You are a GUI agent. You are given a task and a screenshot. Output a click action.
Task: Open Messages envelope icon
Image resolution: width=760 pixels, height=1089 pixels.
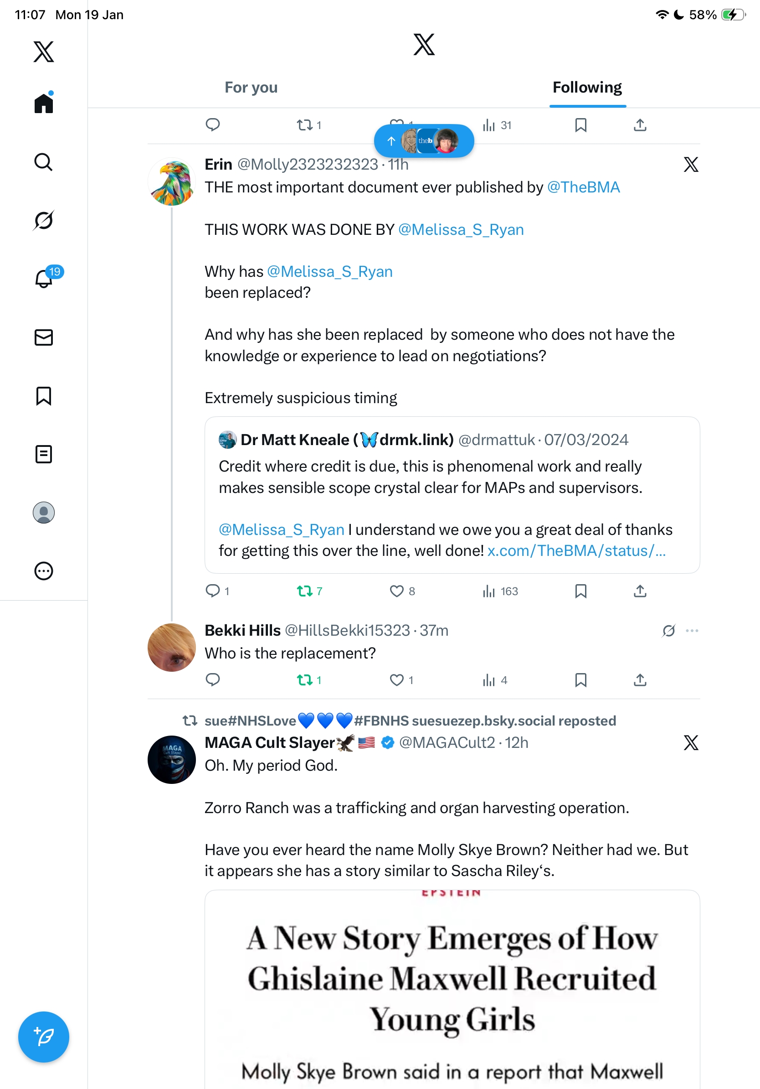click(43, 337)
